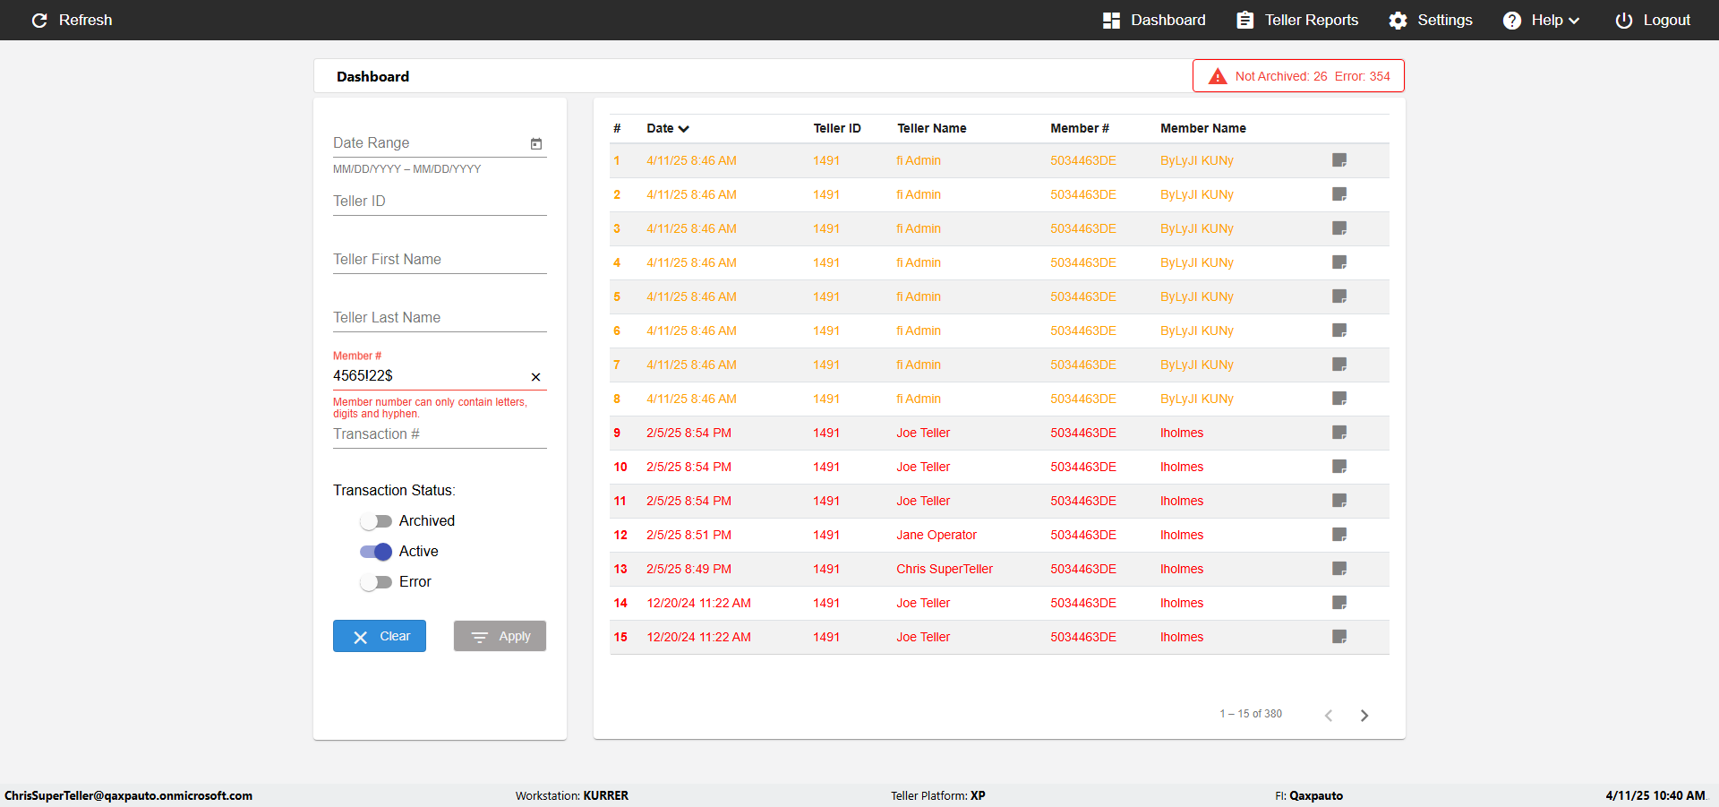Go to the next page of results

point(1364,715)
